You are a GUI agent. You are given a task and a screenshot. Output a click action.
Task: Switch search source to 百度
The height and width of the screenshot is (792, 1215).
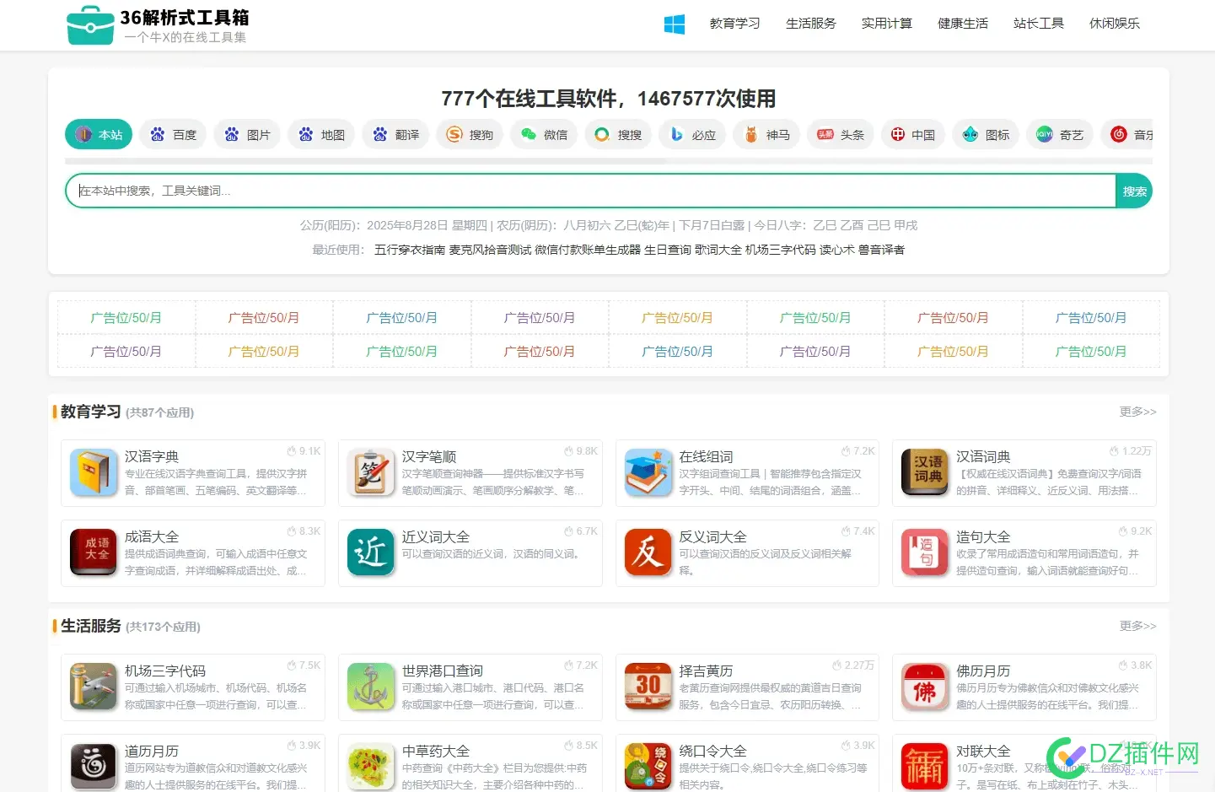tap(173, 134)
